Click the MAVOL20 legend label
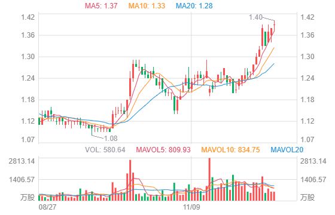 [x=287, y=149]
